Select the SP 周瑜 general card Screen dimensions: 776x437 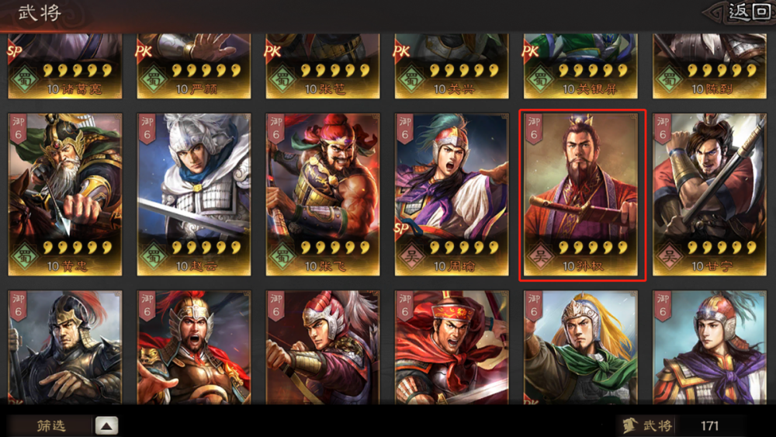click(452, 195)
